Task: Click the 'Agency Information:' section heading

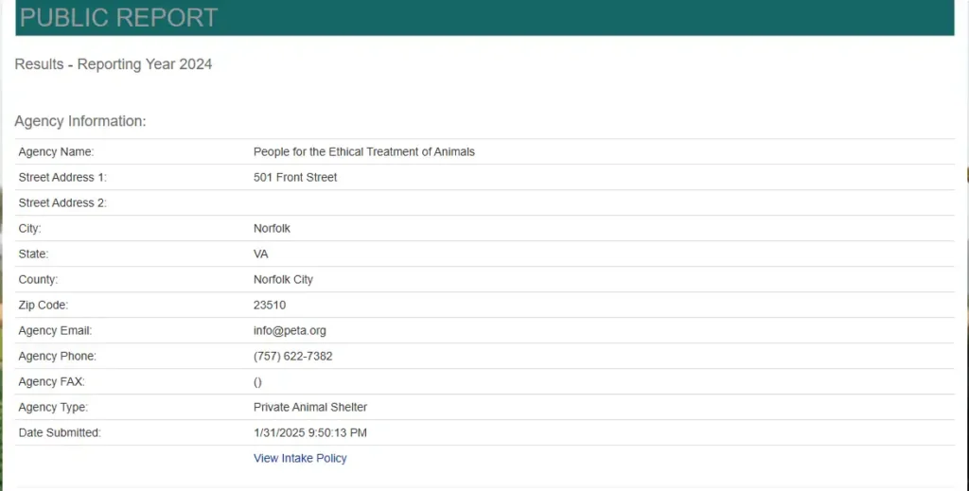Action: (x=80, y=121)
